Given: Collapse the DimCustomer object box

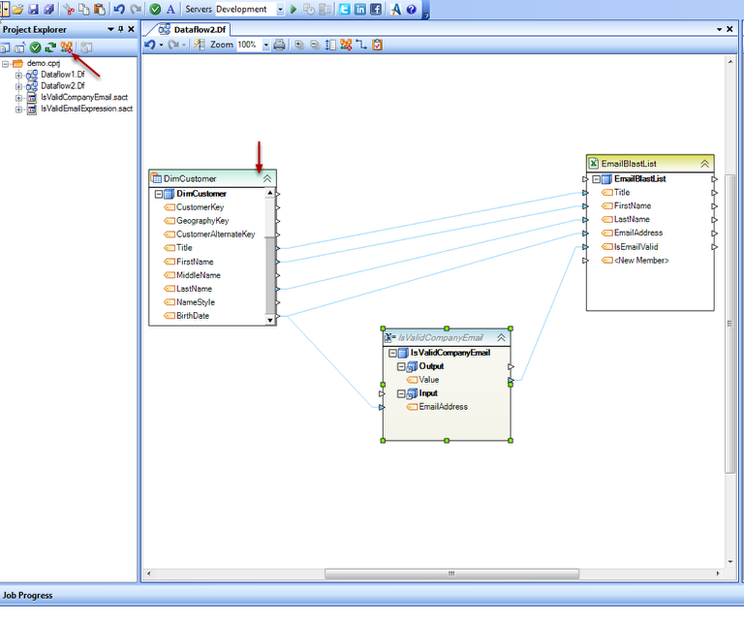Looking at the screenshot, I should pyautogui.click(x=266, y=178).
